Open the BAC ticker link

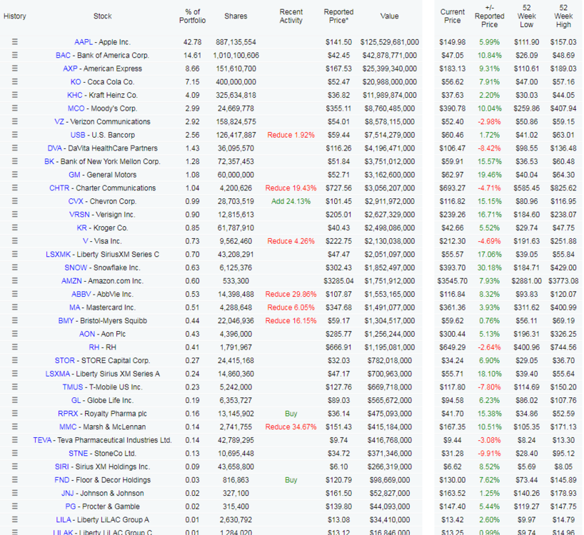pyautogui.click(x=63, y=56)
